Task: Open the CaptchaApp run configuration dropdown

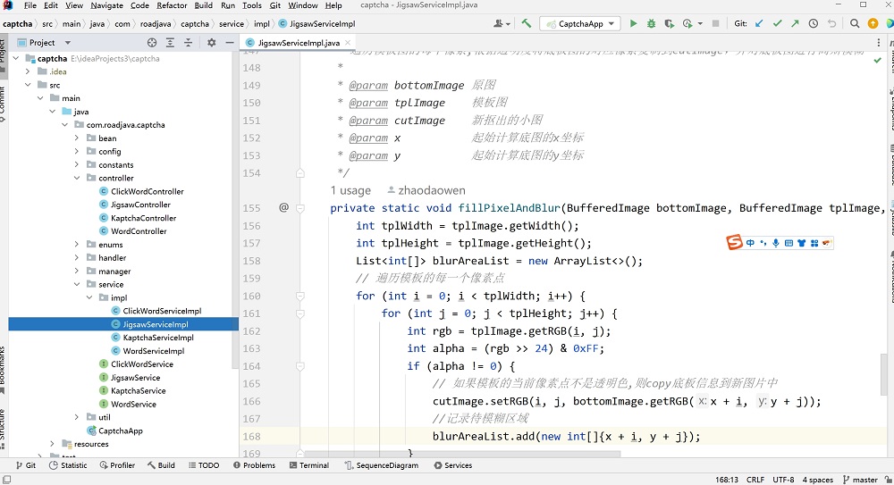Action: (x=580, y=23)
